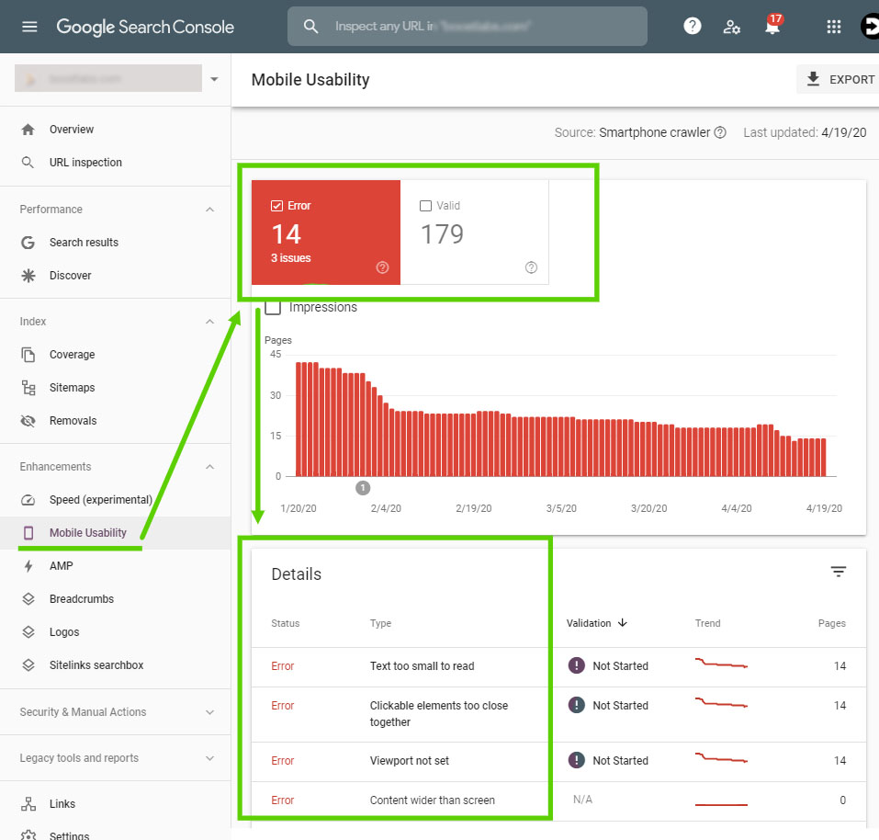Click the Breadcrumbs layers icon
Screen dimensions: 879x840
pos(28,599)
